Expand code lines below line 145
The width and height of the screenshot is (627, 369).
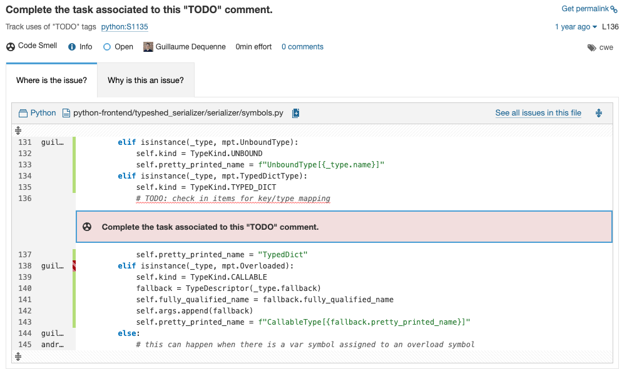click(x=18, y=357)
